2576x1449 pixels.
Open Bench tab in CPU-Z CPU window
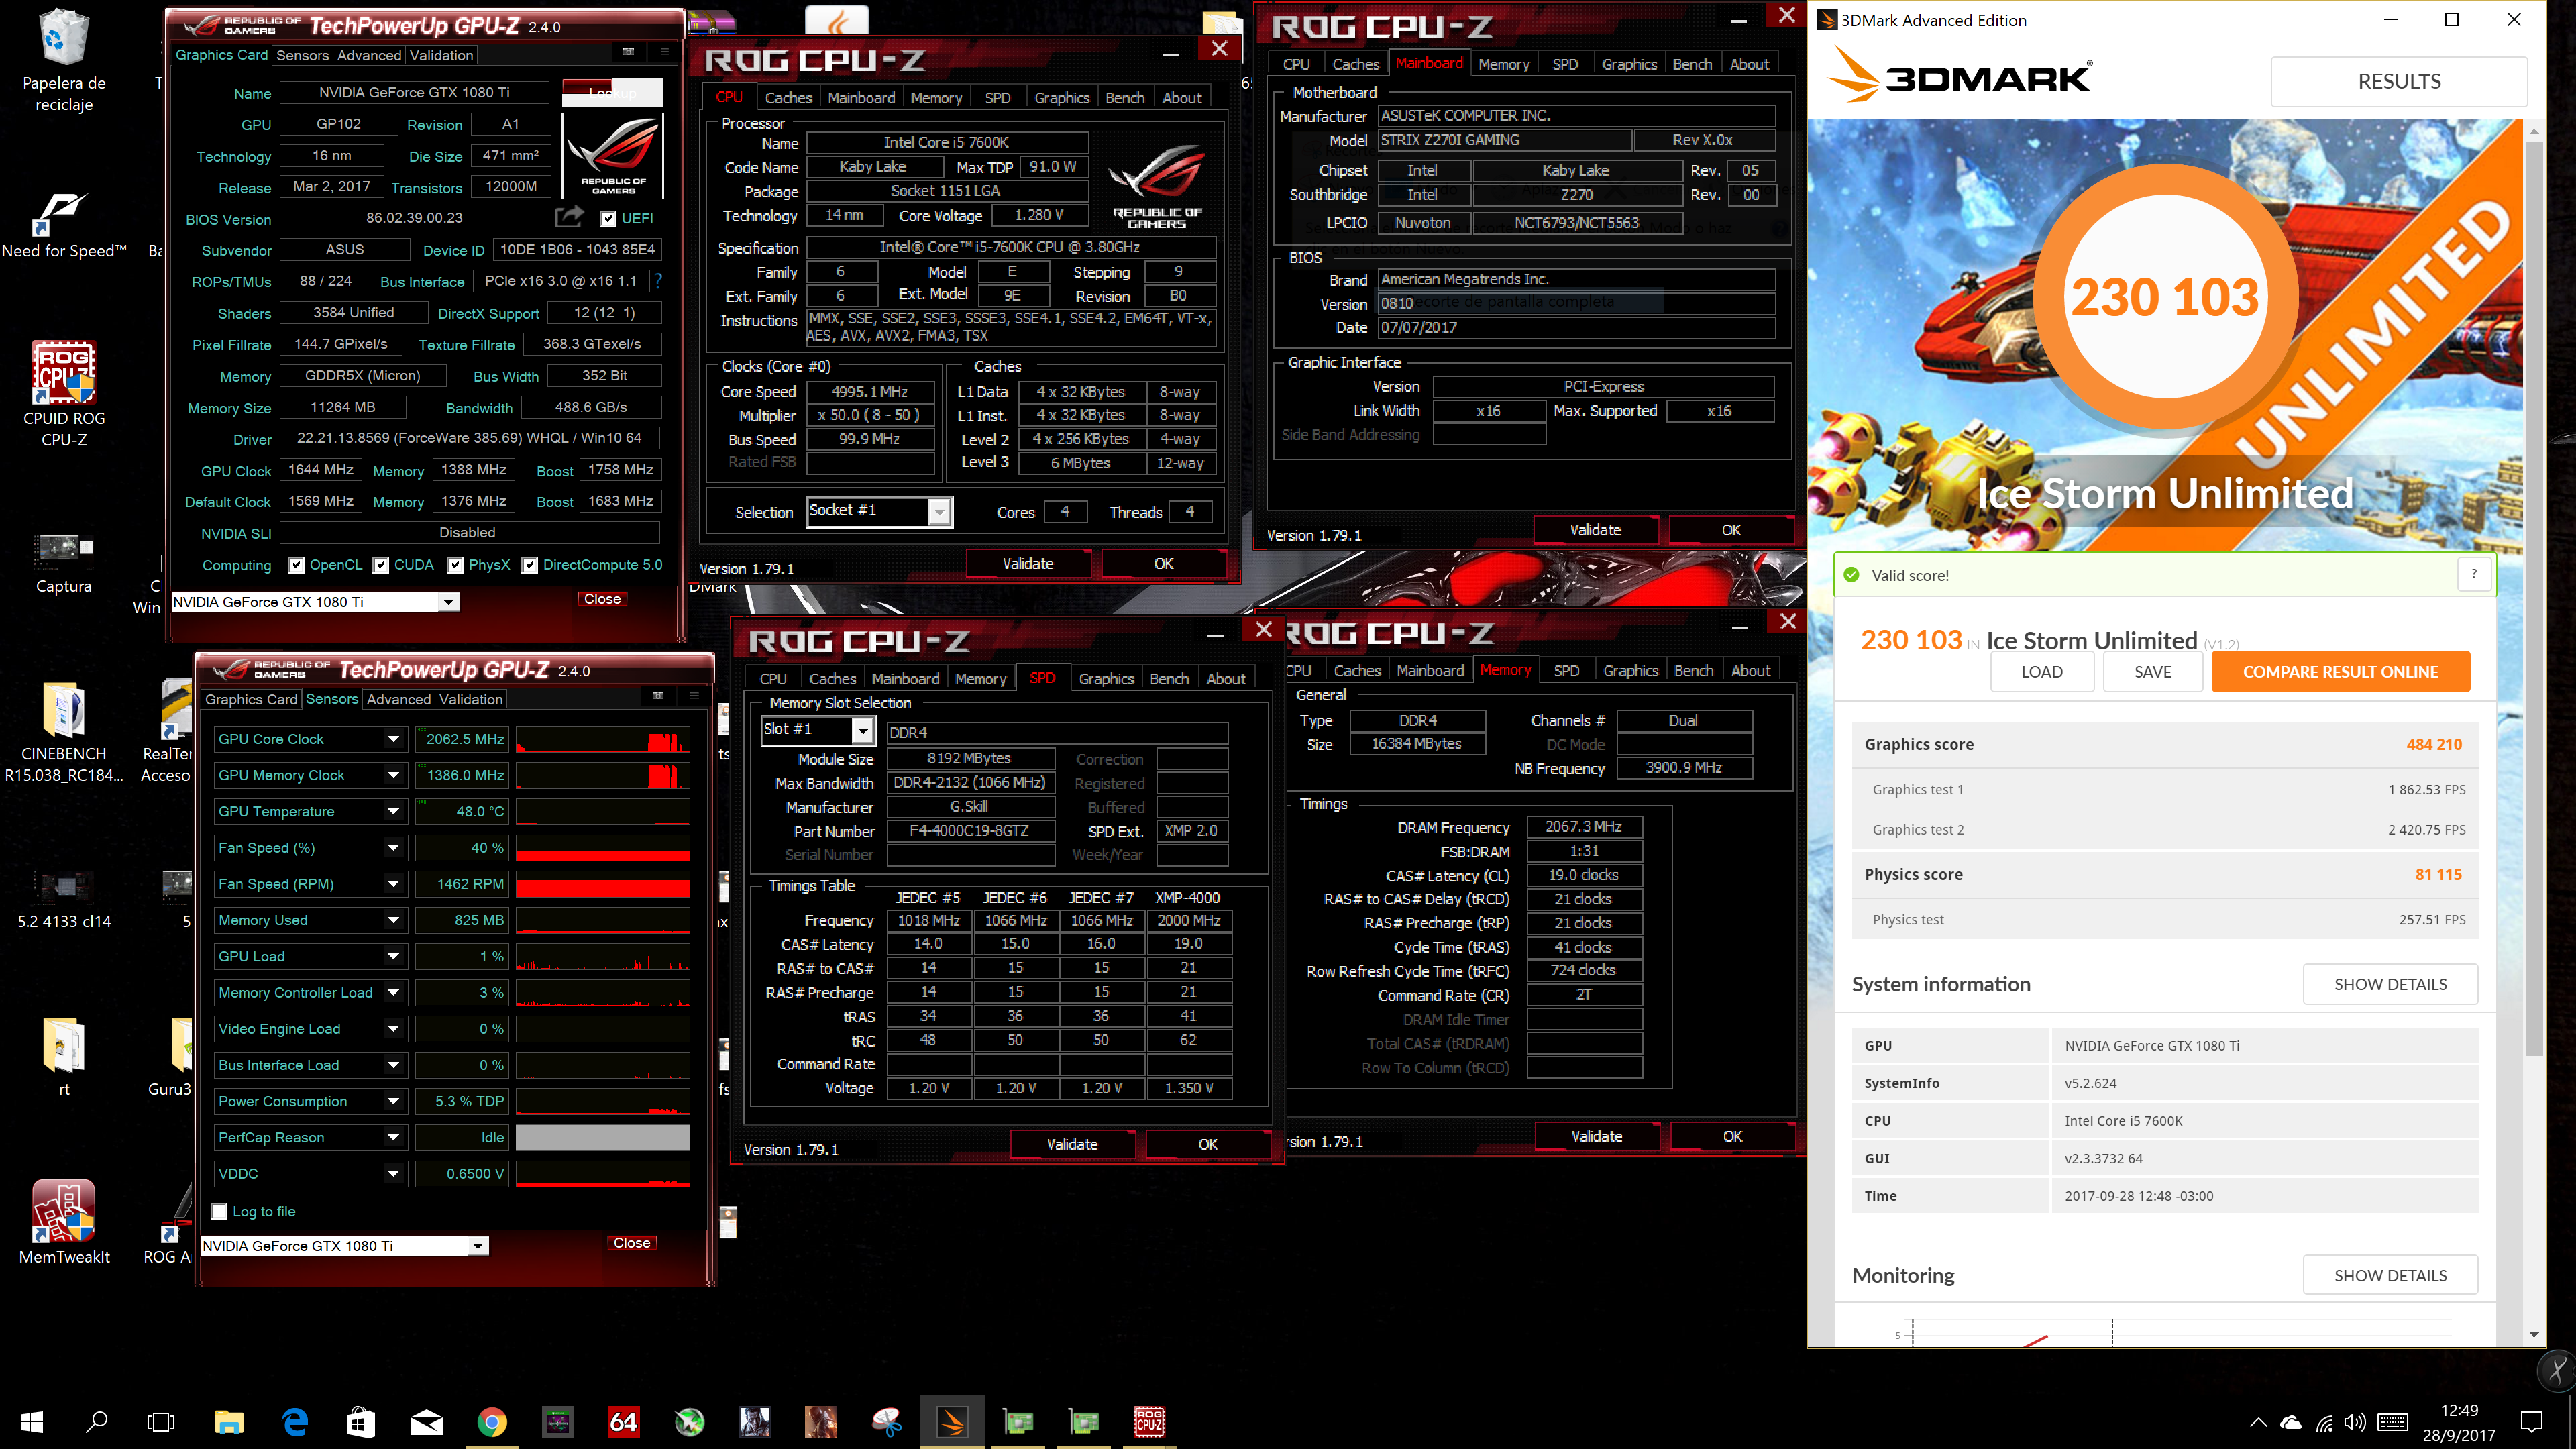tap(1124, 97)
